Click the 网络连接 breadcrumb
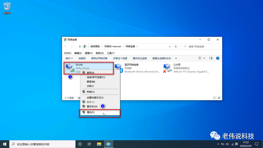 click(130, 47)
